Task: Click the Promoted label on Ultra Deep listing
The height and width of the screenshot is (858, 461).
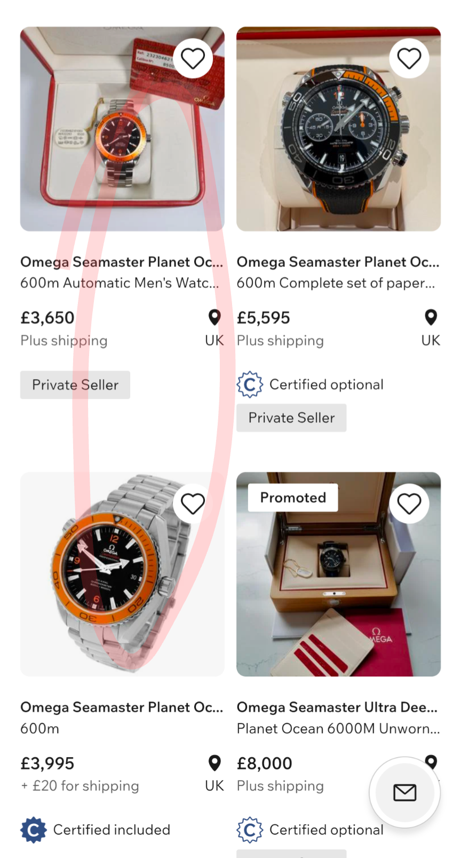Action: click(x=293, y=498)
